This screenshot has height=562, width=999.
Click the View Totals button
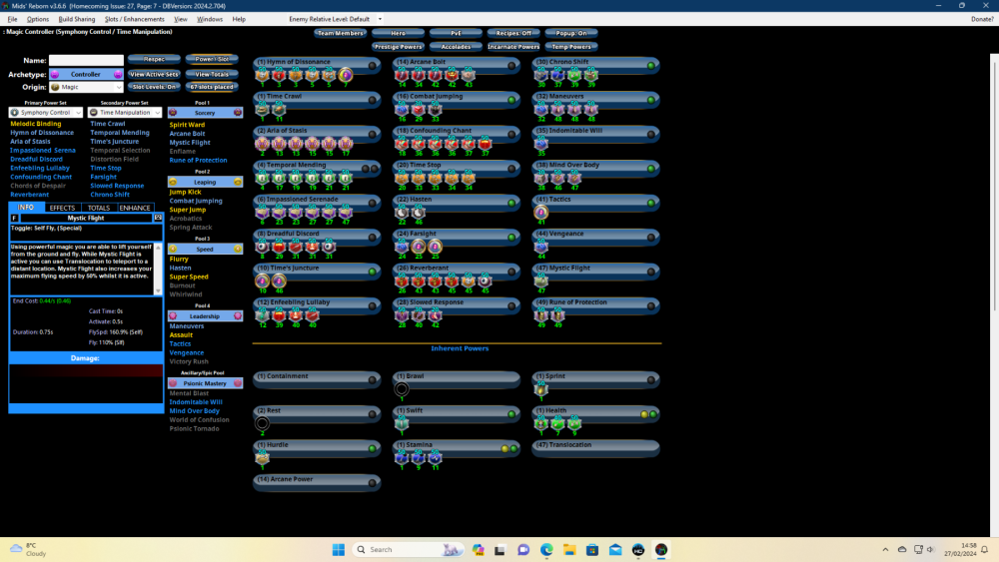[212, 74]
